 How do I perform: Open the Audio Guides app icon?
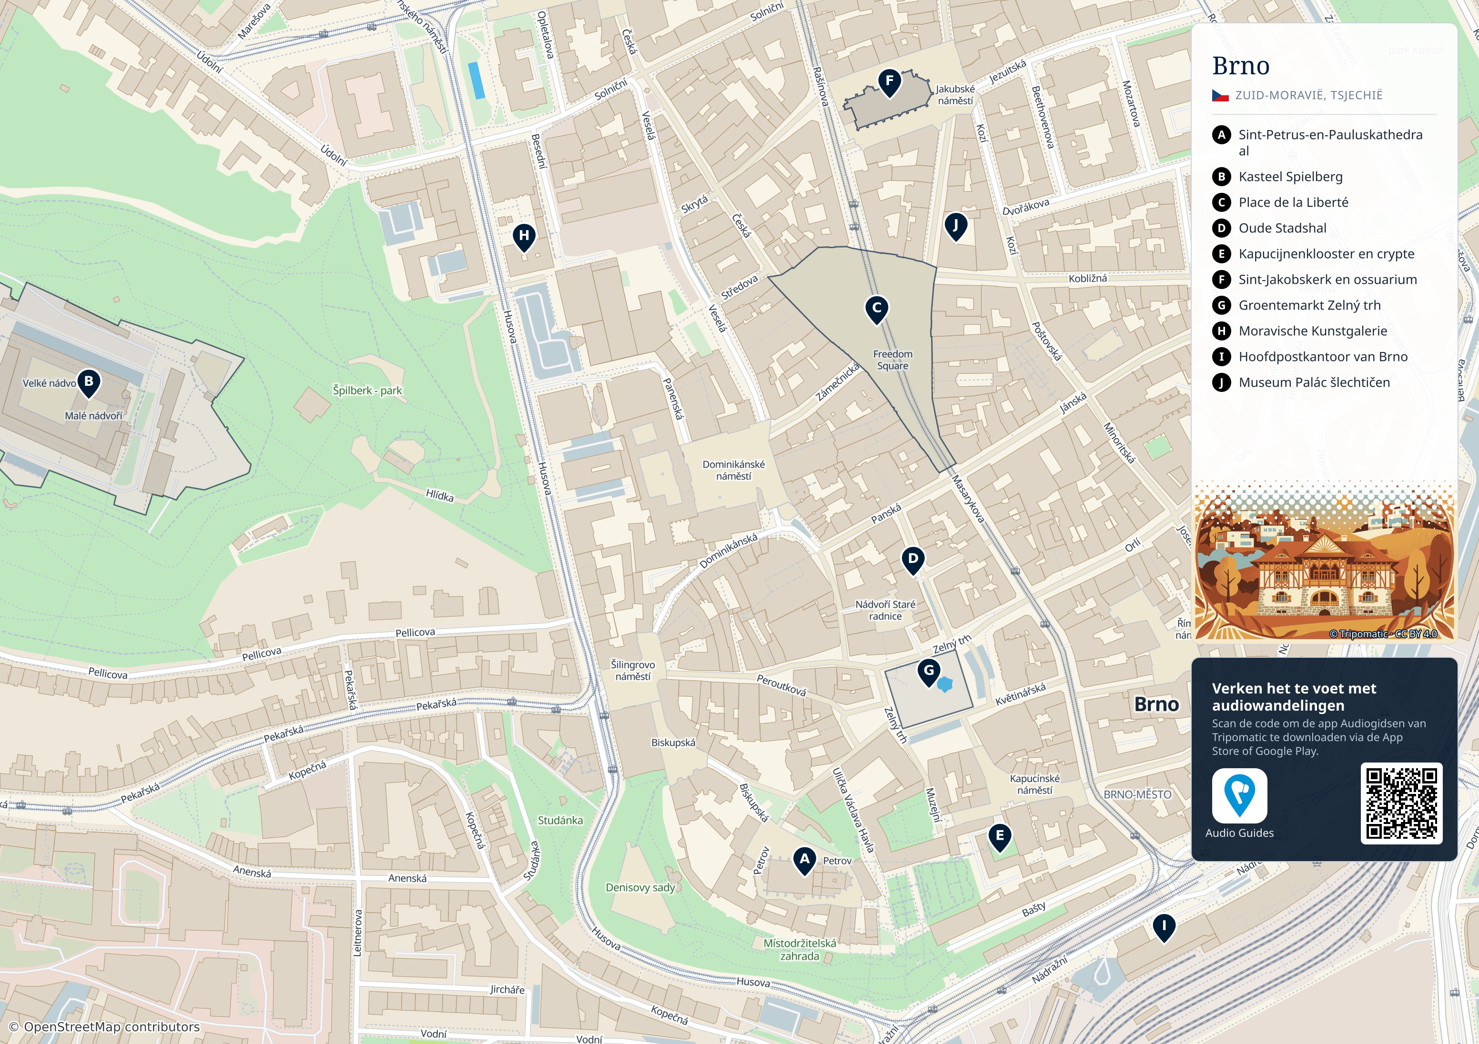[x=1239, y=795]
